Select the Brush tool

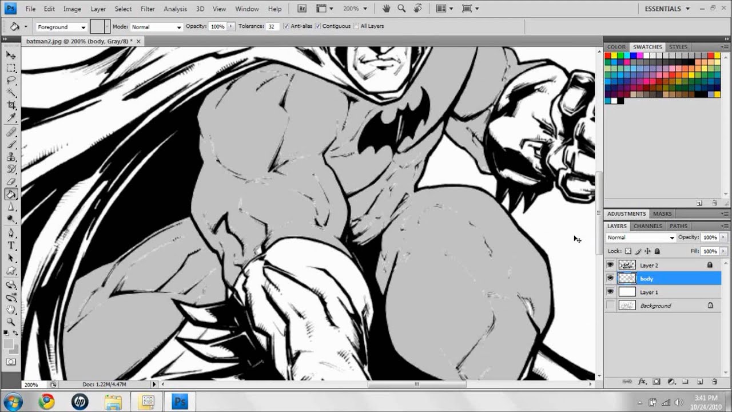pos(11,145)
